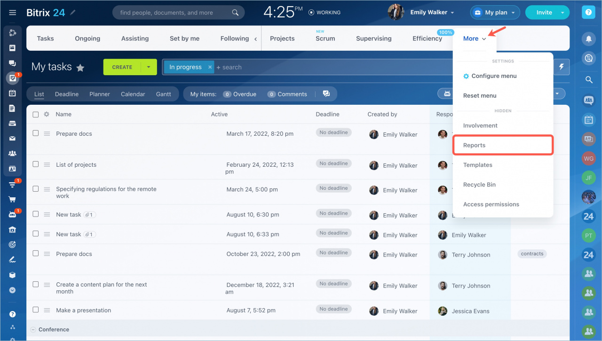
Task: Open notifications bell in right panel
Action: click(x=588, y=39)
